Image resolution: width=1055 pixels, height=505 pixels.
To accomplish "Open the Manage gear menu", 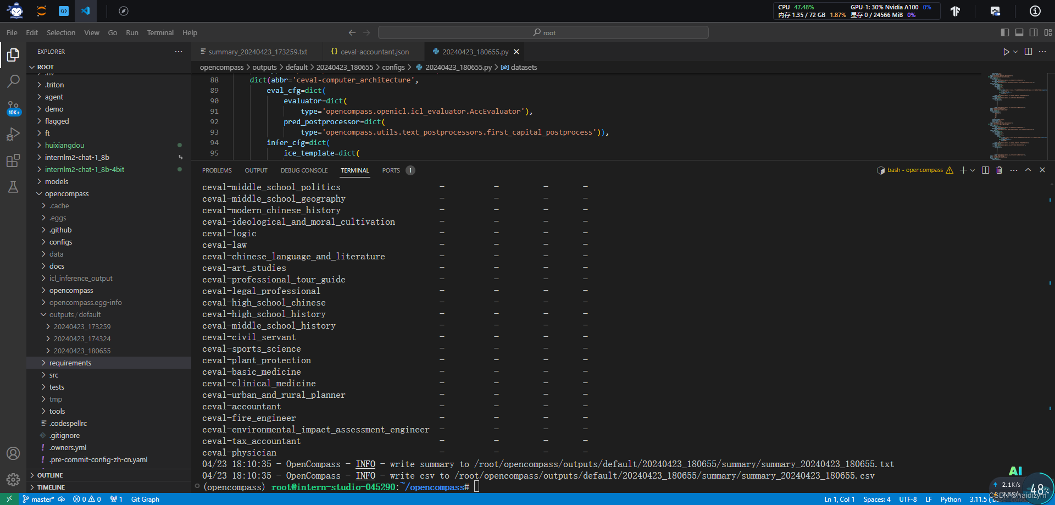I will [x=13, y=480].
